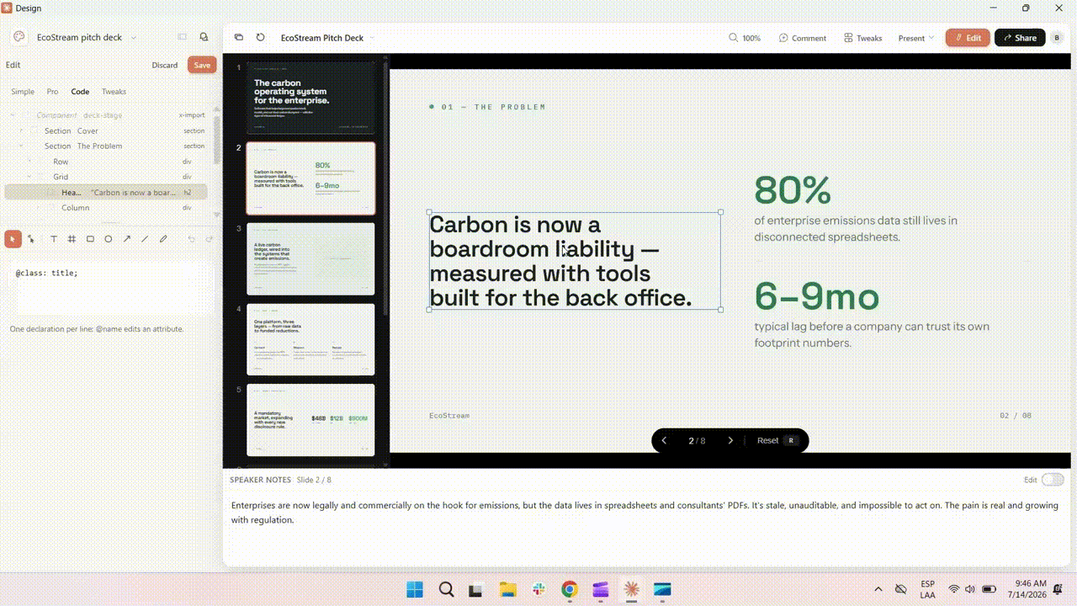Select the Pencil tool

pyautogui.click(x=163, y=239)
